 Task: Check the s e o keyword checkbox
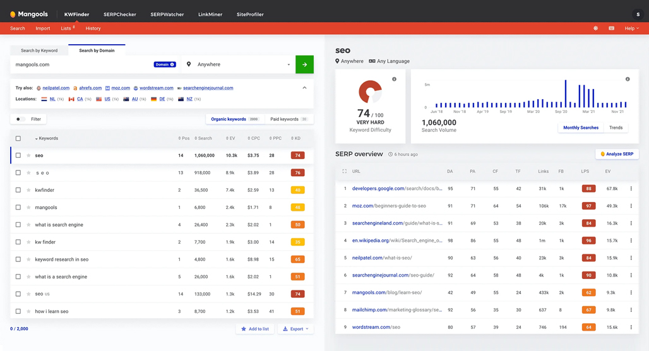click(x=18, y=172)
